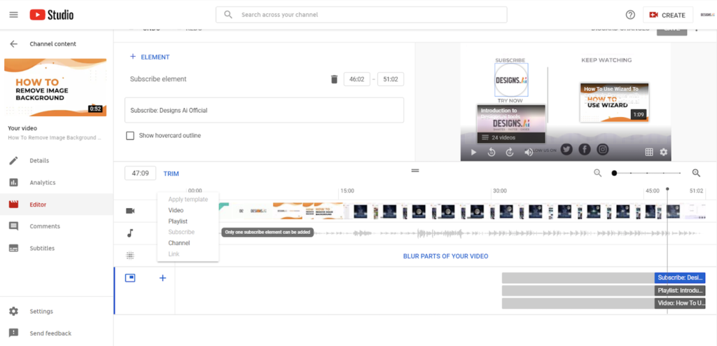Play the video preview

click(473, 152)
